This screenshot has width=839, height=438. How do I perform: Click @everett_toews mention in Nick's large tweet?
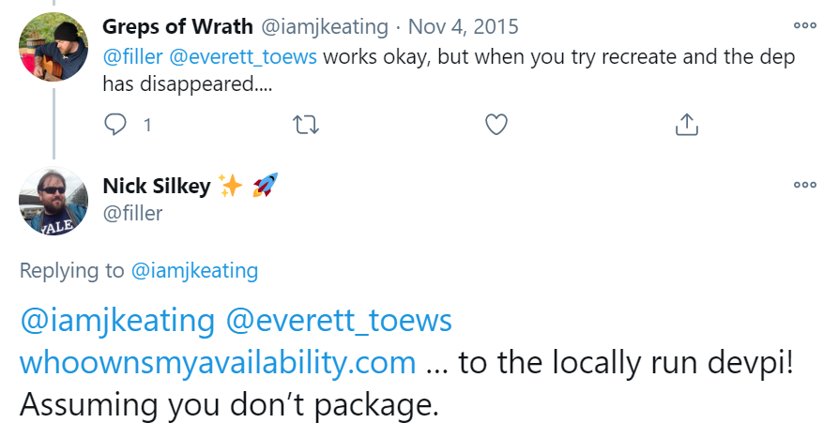point(340,321)
